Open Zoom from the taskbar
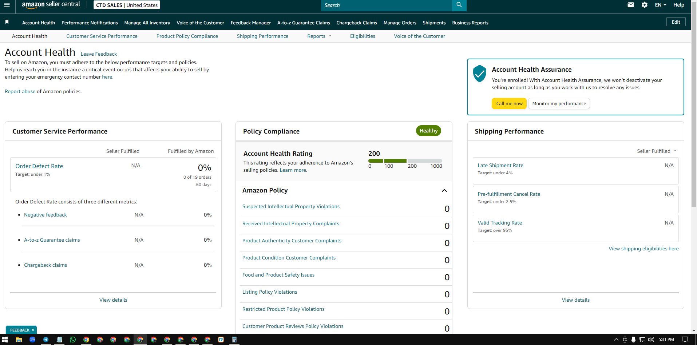This screenshot has width=697, height=345. pos(32,340)
